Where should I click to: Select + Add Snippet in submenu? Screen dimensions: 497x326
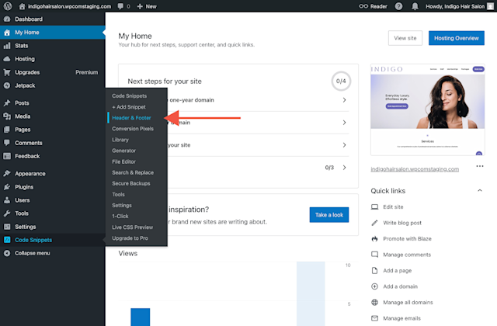129,107
